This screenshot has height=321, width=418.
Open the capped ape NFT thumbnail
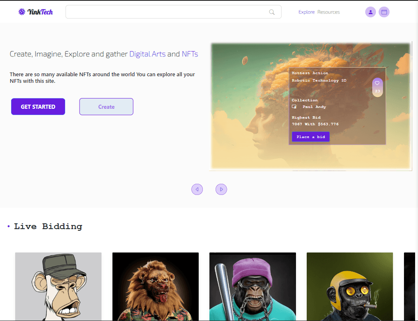[x=58, y=286]
